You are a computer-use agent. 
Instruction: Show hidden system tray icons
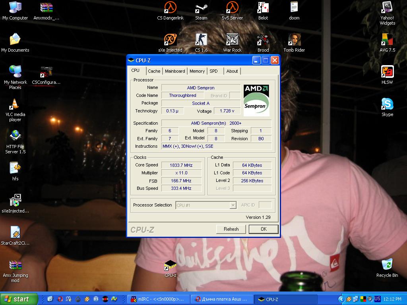pyautogui.click(x=341, y=299)
